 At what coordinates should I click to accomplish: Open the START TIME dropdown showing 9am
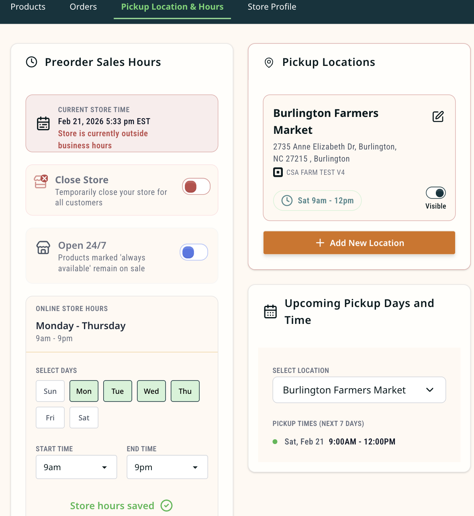pyautogui.click(x=76, y=467)
